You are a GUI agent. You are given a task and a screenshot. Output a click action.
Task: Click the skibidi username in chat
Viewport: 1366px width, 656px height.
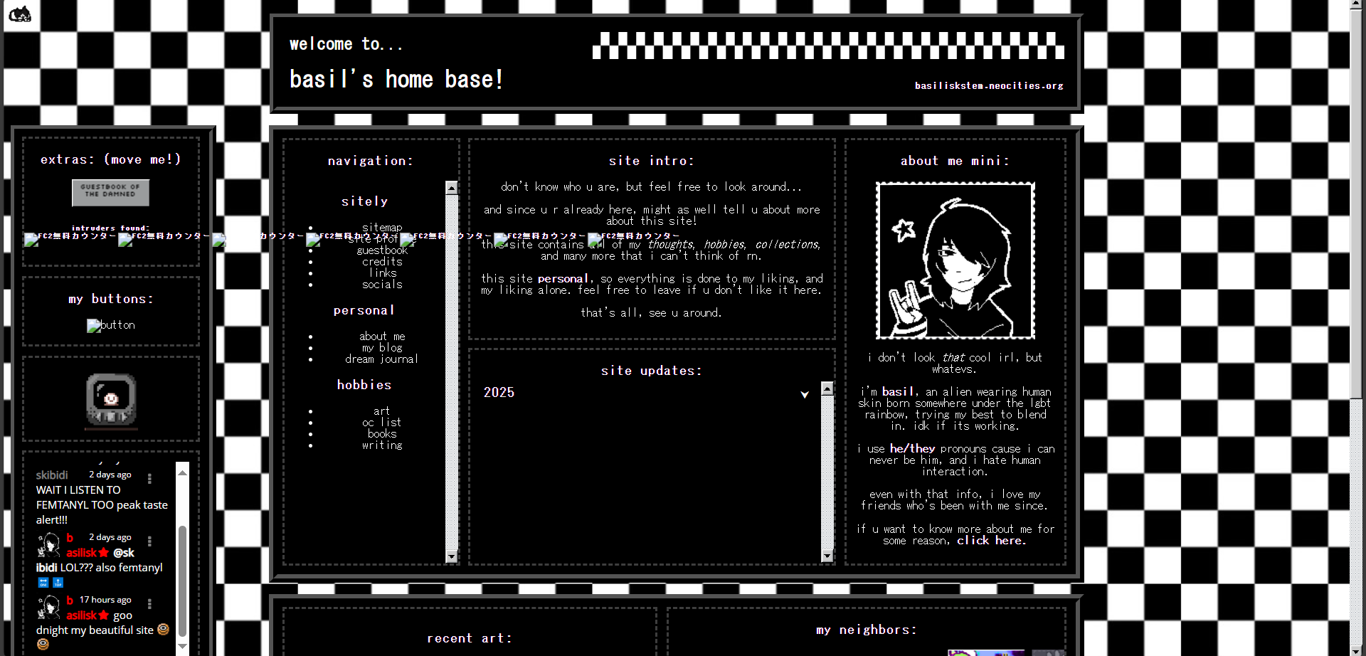point(52,475)
